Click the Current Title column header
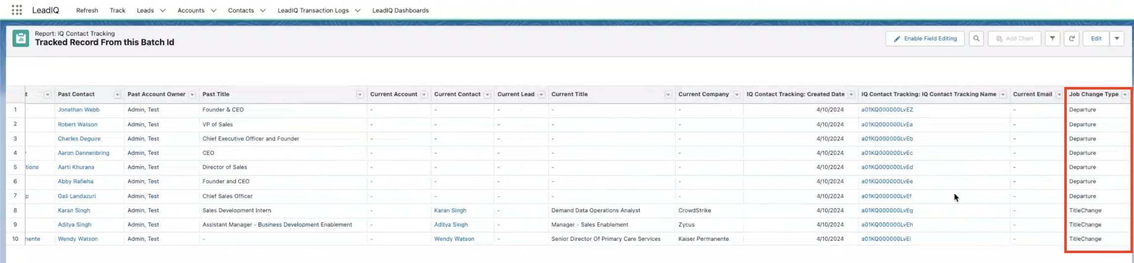Viewport: 1134px width, 263px height. coord(569,94)
